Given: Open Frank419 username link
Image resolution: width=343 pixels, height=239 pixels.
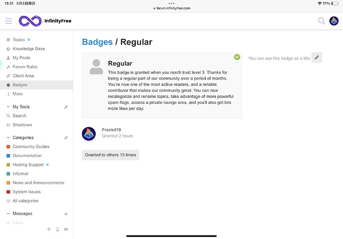Looking at the screenshot, I should coord(112,130).
